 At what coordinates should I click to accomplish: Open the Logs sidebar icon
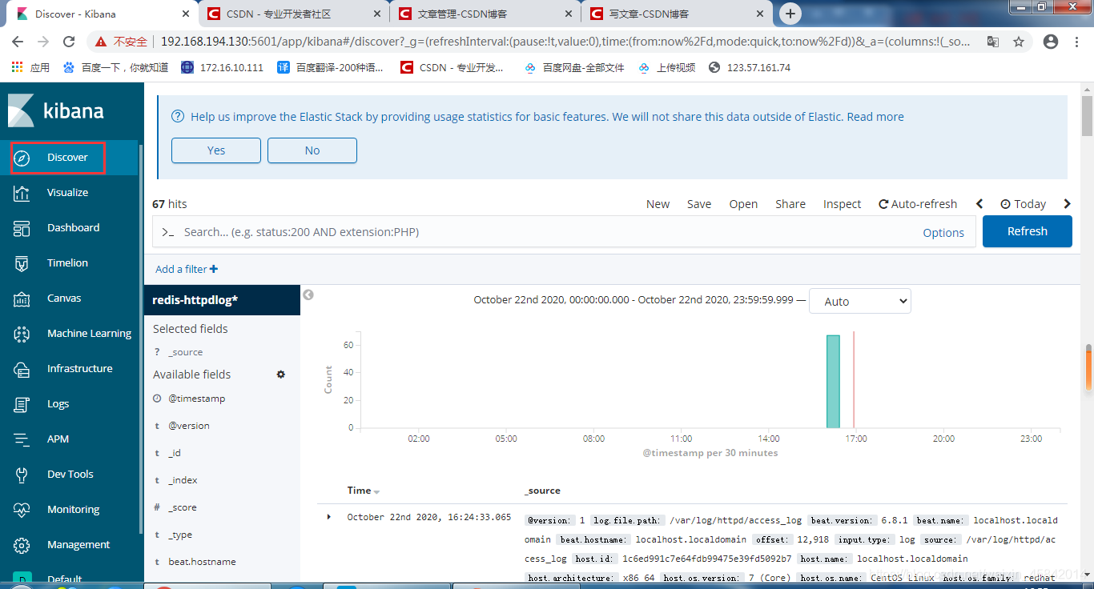click(22, 404)
